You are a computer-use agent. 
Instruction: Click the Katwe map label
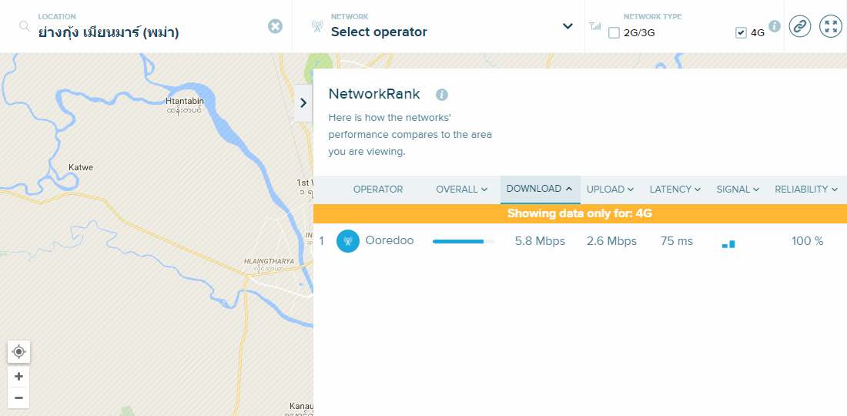coord(81,167)
